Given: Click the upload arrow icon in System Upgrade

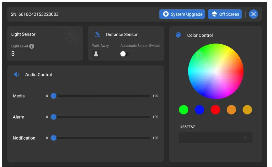Looking at the screenshot, I should pyautogui.click(x=166, y=14).
